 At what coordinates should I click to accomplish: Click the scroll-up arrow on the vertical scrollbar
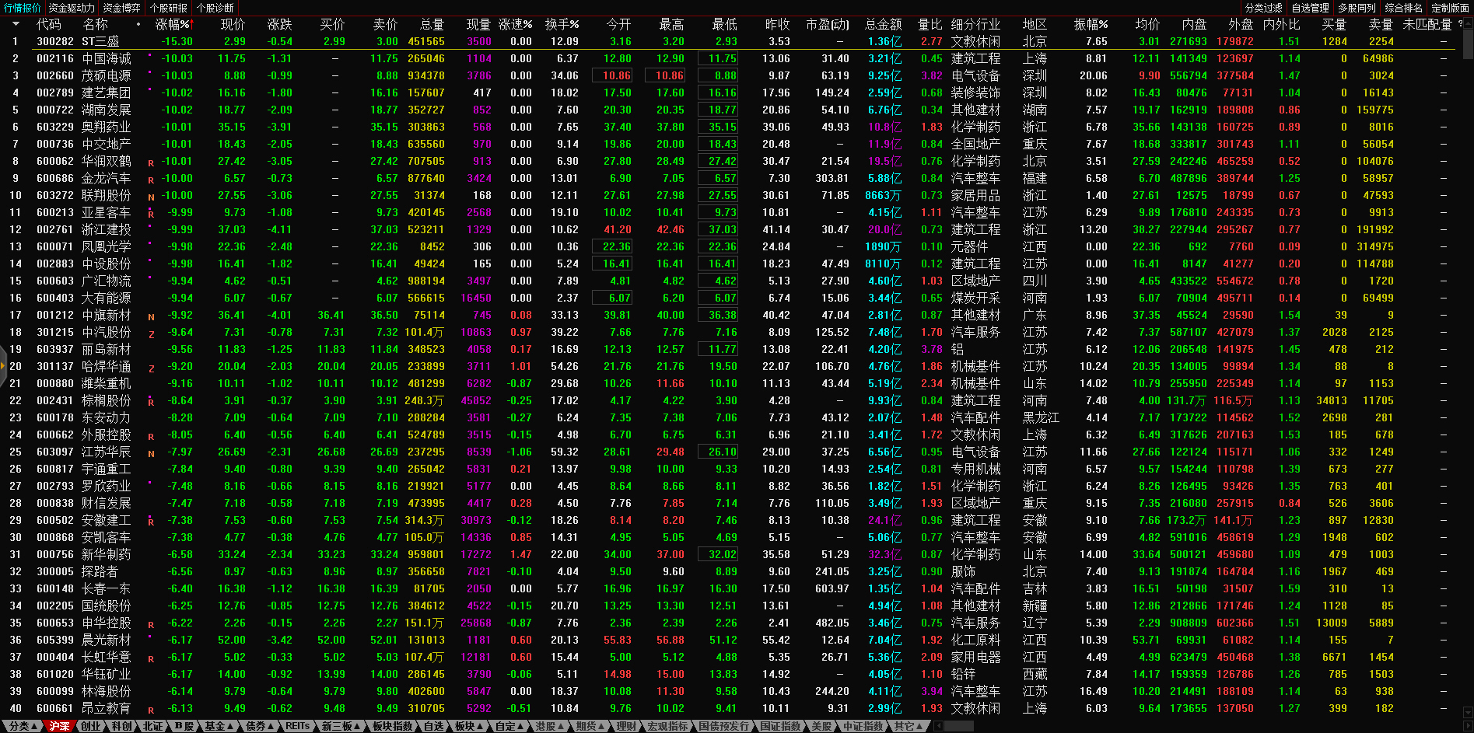[1468, 24]
